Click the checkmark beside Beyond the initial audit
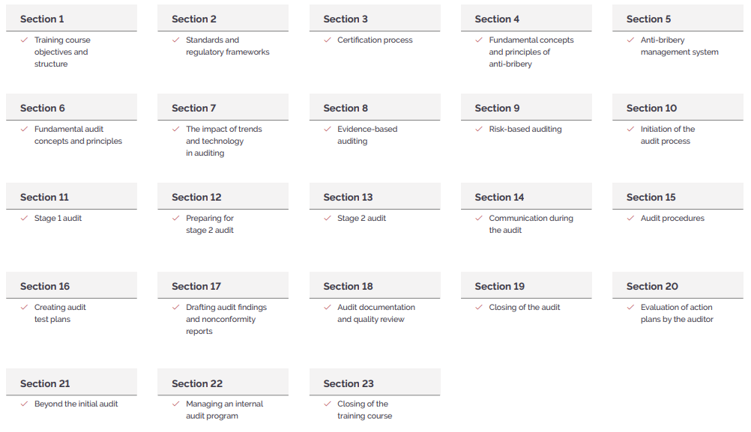 pyautogui.click(x=24, y=404)
